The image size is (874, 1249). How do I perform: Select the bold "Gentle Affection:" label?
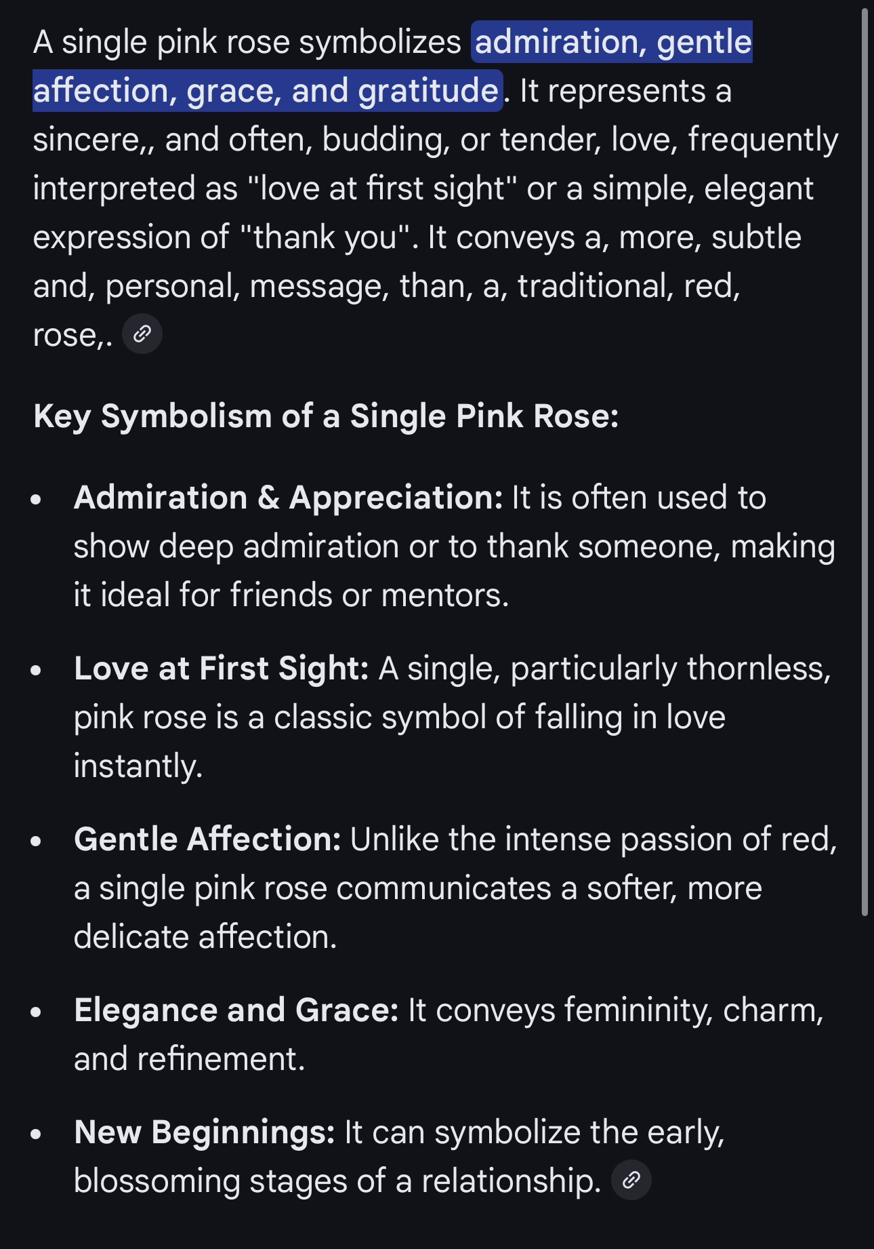(x=207, y=839)
